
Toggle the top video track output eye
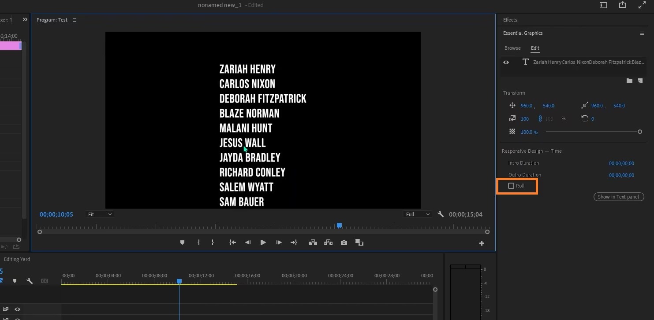[18, 309]
